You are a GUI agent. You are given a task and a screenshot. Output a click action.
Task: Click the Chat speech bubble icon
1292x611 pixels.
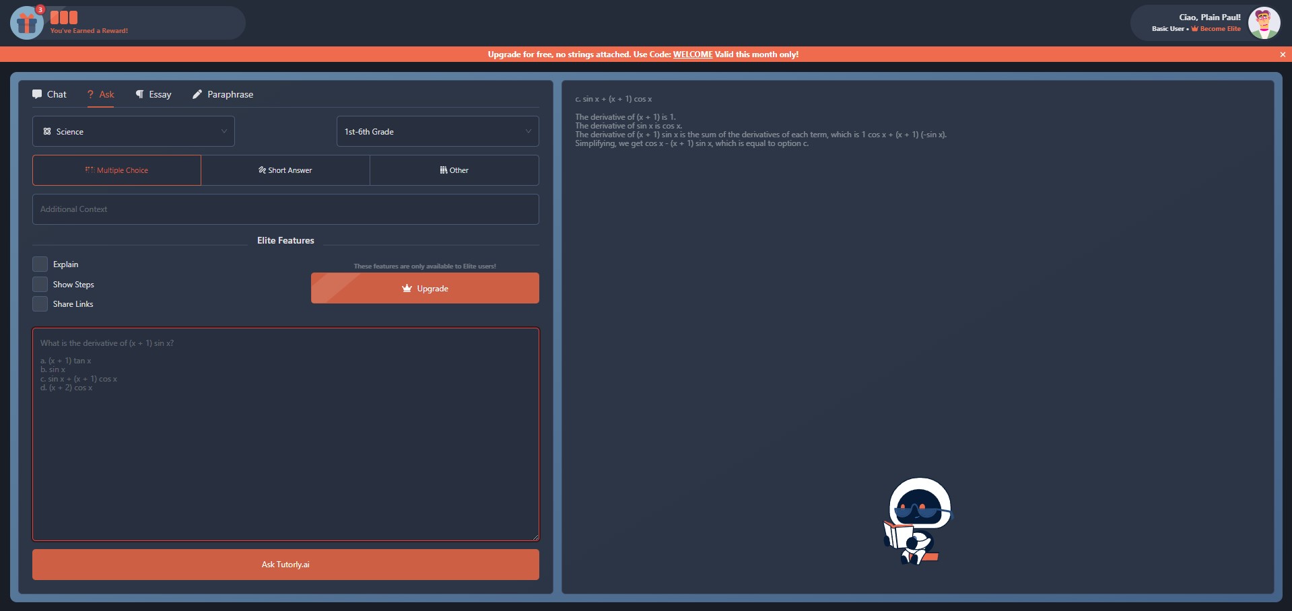pyautogui.click(x=37, y=94)
